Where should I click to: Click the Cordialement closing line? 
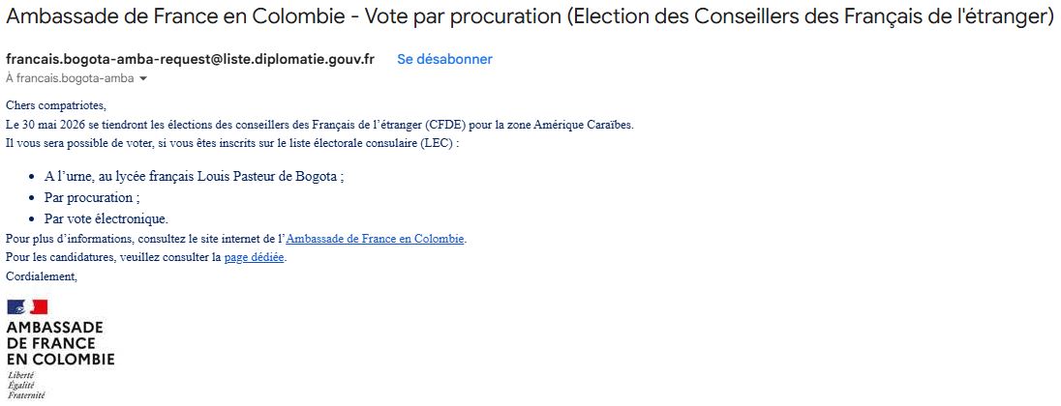(x=41, y=275)
